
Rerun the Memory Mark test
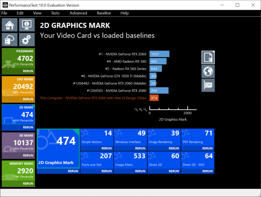pyautogui.click(x=28, y=184)
